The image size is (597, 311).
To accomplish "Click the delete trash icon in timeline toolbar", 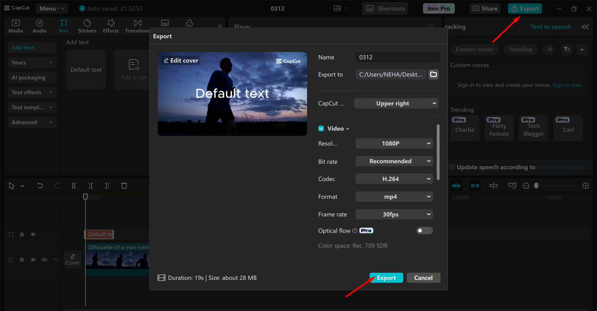I will (x=124, y=186).
